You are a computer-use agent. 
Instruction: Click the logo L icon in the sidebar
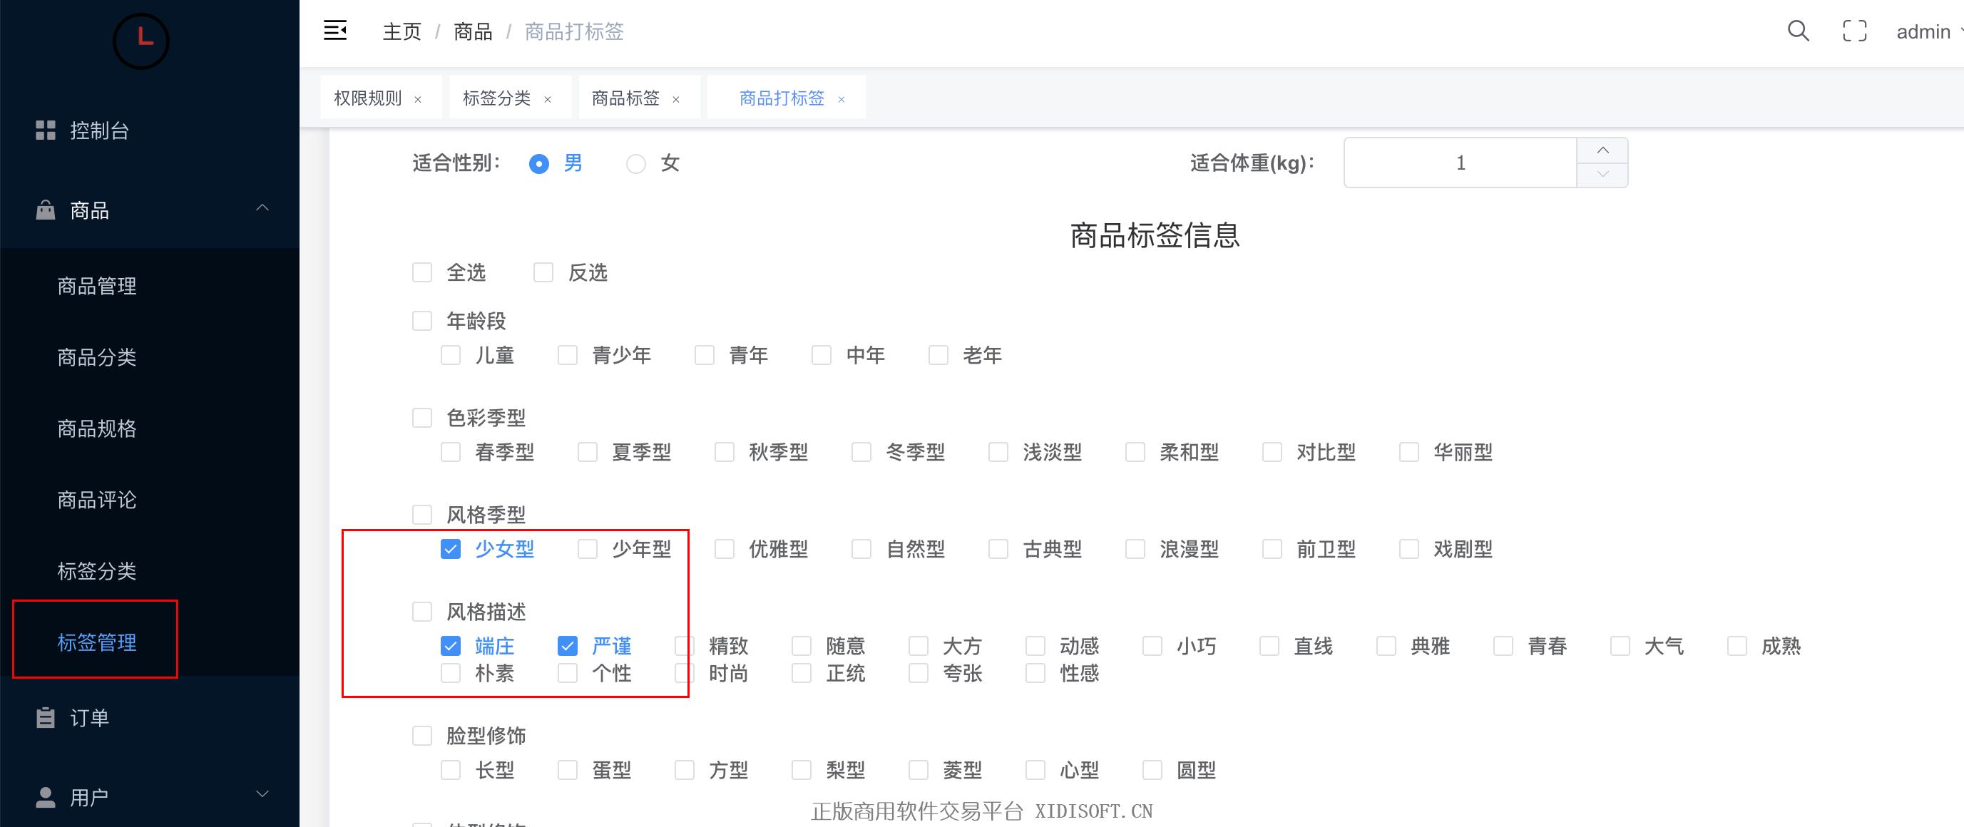pos(141,41)
